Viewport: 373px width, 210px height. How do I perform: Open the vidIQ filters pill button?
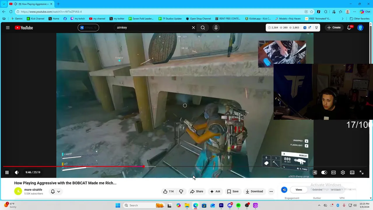point(88,28)
